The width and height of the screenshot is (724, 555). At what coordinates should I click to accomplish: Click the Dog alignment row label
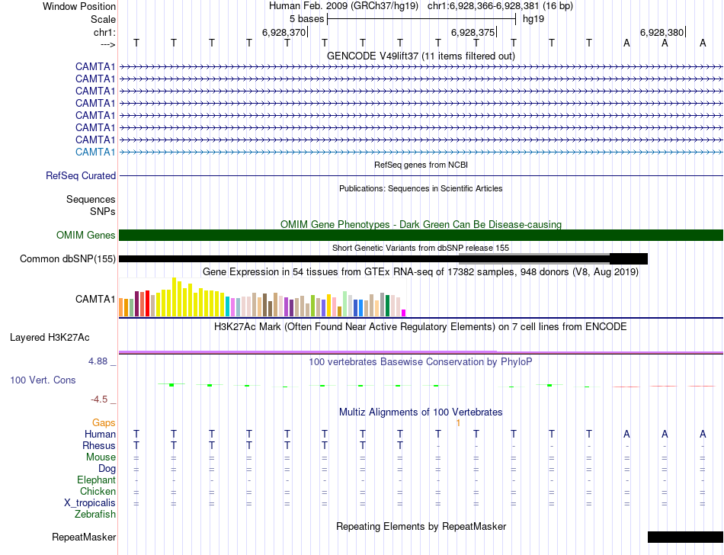(x=107, y=469)
